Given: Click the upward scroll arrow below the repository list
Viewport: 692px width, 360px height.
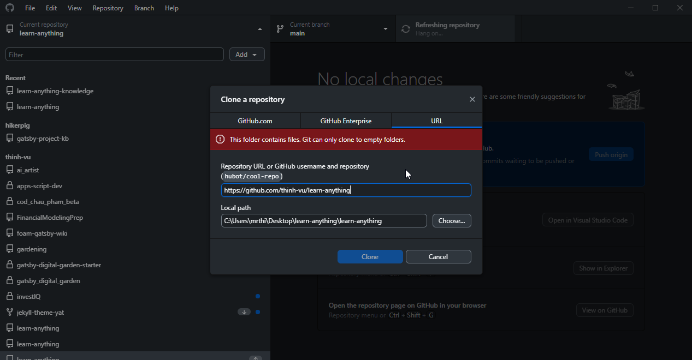Looking at the screenshot, I should tap(255, 357).
